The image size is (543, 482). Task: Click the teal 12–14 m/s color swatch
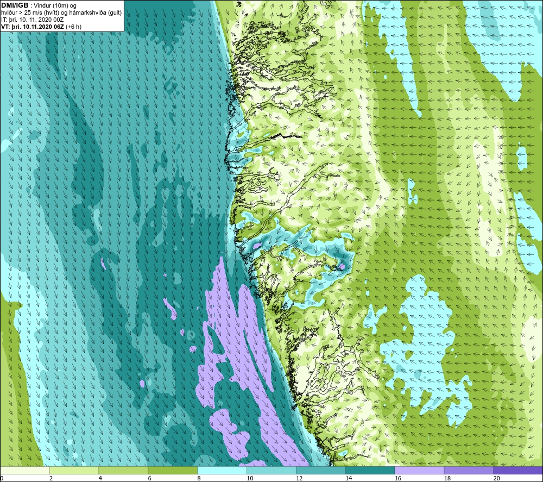(x=321, y=470)
